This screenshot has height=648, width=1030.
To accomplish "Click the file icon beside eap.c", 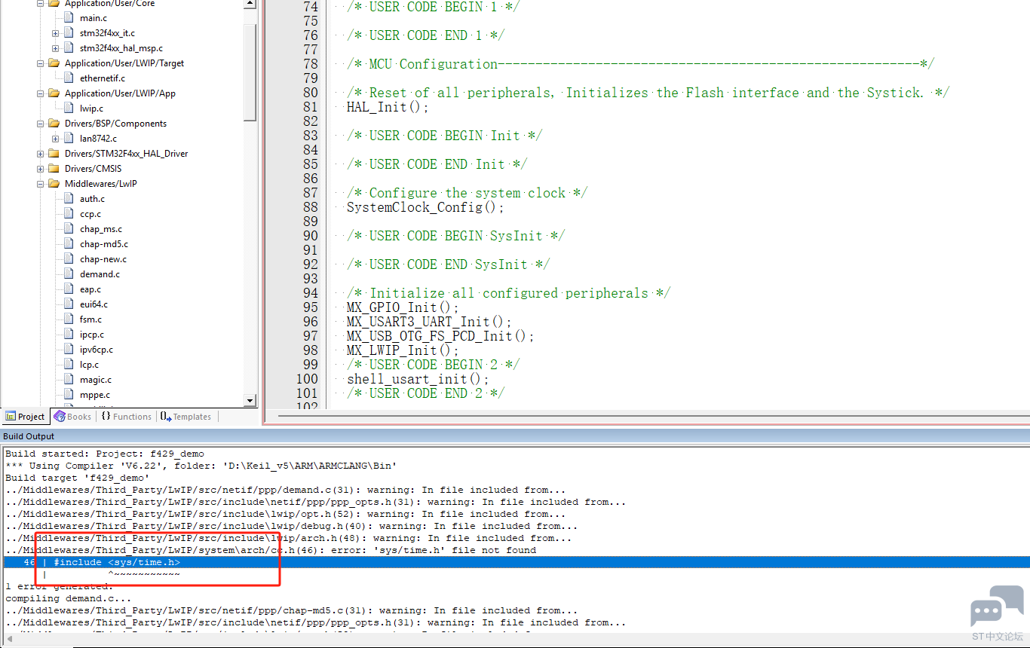I will click(x=70, y=289).
